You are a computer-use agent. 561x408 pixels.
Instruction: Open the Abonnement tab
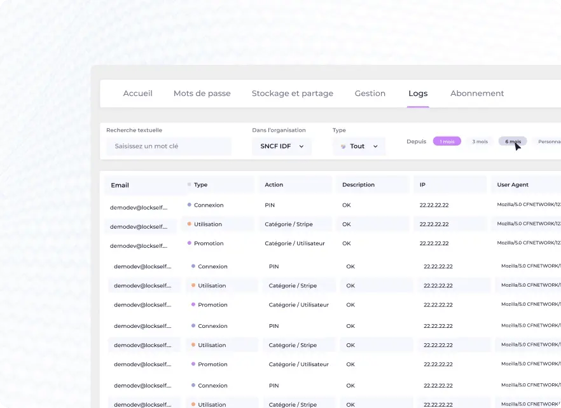click(x=476, y=93)
